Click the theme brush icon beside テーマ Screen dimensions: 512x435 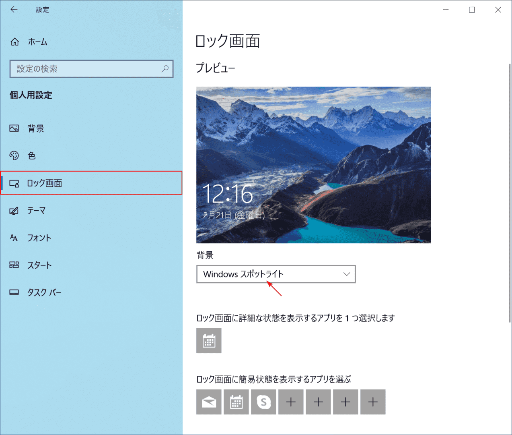[14, 211]
